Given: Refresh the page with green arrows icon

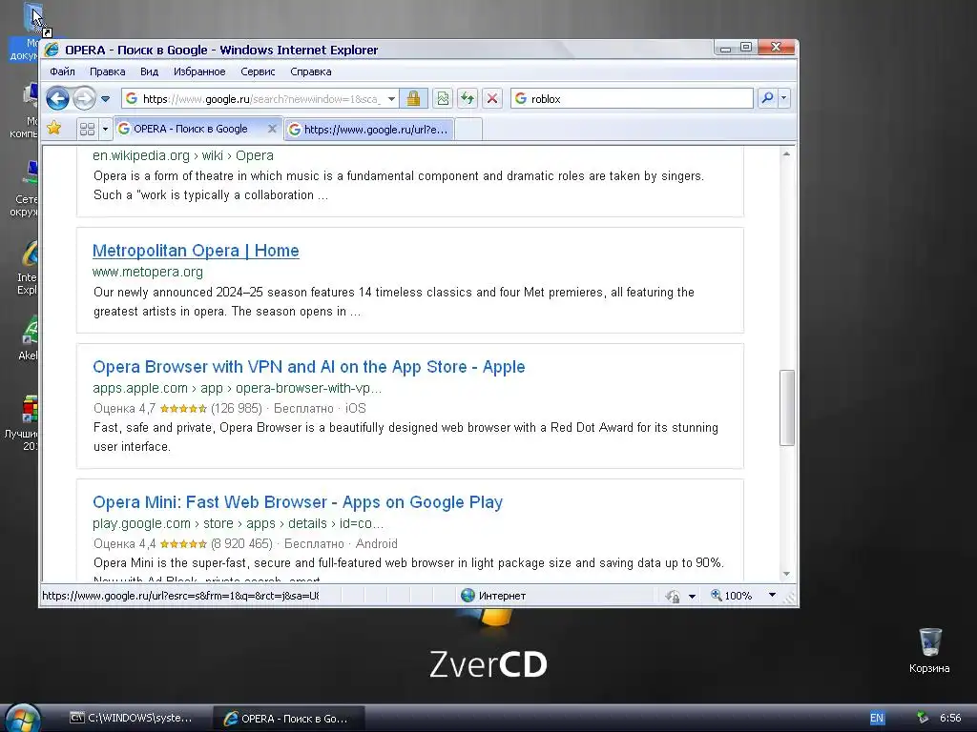Looking at the screenshot, I should click(x=468, y=98).
